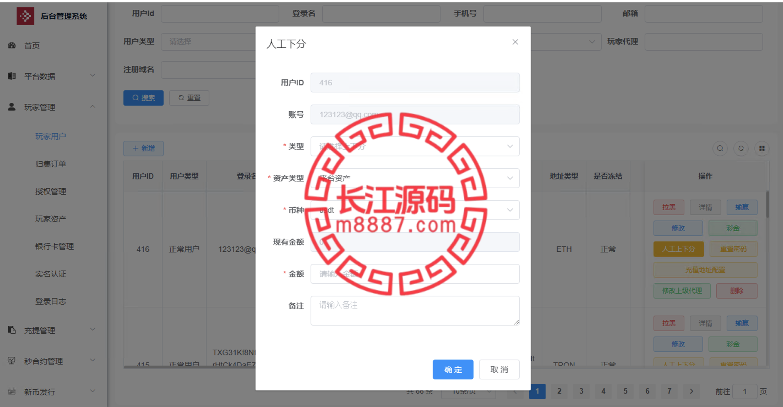The height and width of the screenshot is (407, 783).
Task: Open 登录日志 submenu item
Action: pos(50,301)
